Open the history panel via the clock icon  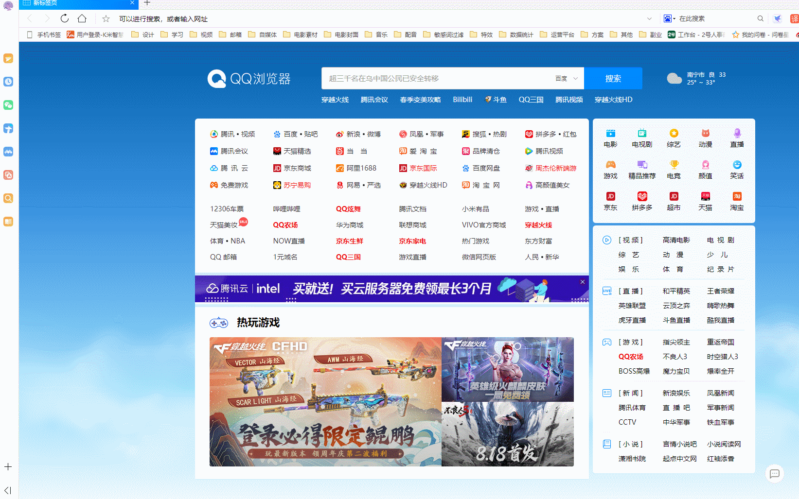pyautogui.click(x=8, y=82)
